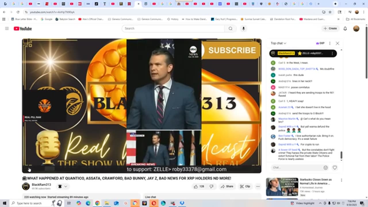368x207 pixels.
Task: Open the Create button
Action: (x=330, y=28)
